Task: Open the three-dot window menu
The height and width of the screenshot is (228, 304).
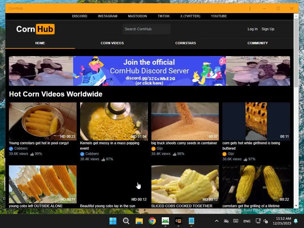Action: pos(250,8)
